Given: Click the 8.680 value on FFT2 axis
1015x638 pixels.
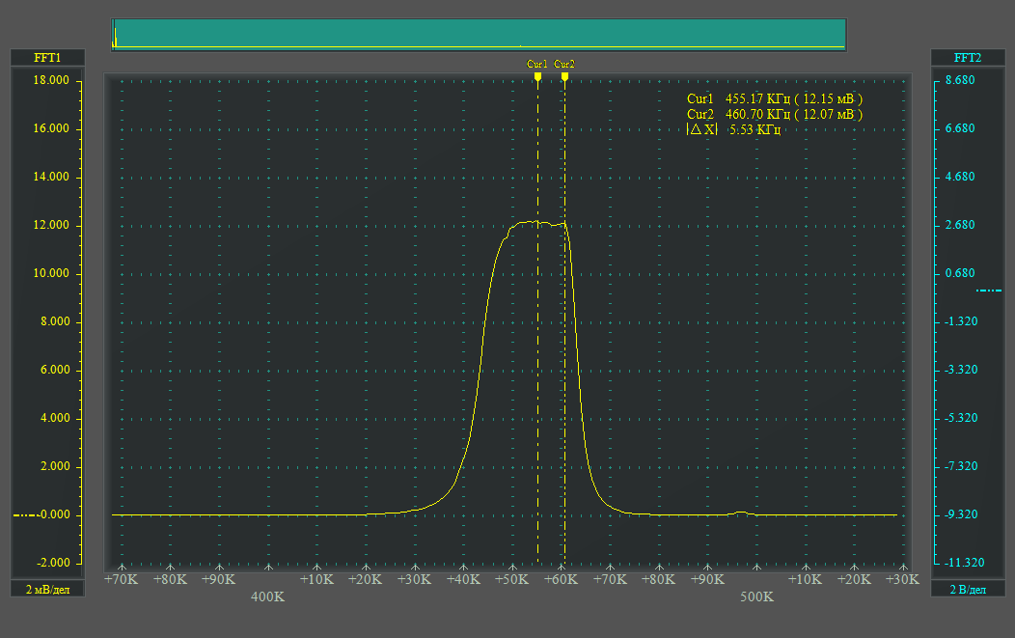Looking at the screenshot, I should (960, 80).
